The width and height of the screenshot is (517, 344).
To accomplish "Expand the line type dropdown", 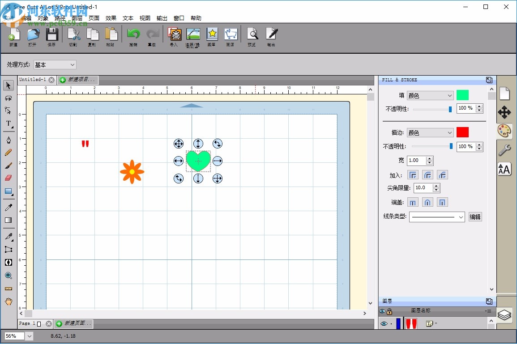I will click(x=437, y=217).
